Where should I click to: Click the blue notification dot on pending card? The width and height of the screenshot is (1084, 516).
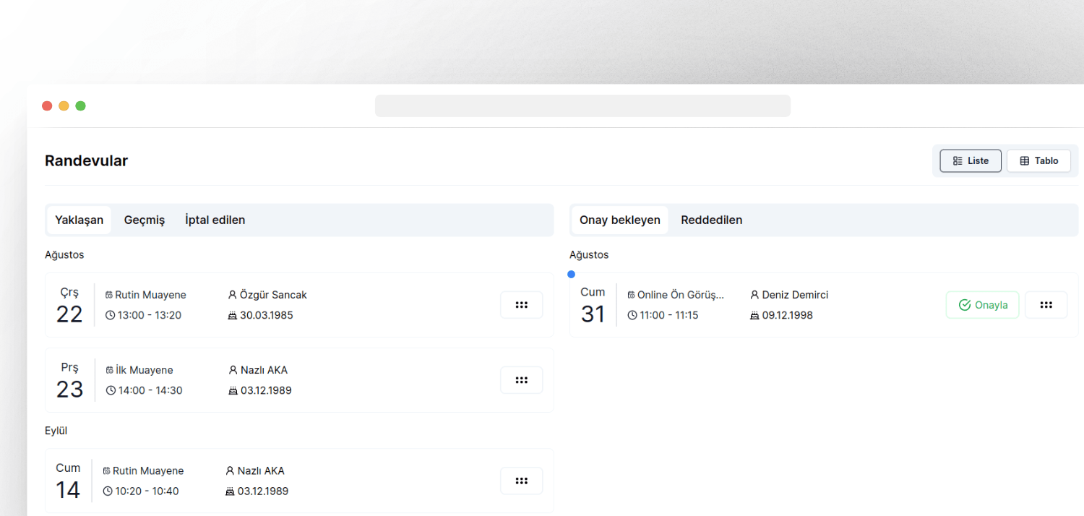[x=572, y=274]
